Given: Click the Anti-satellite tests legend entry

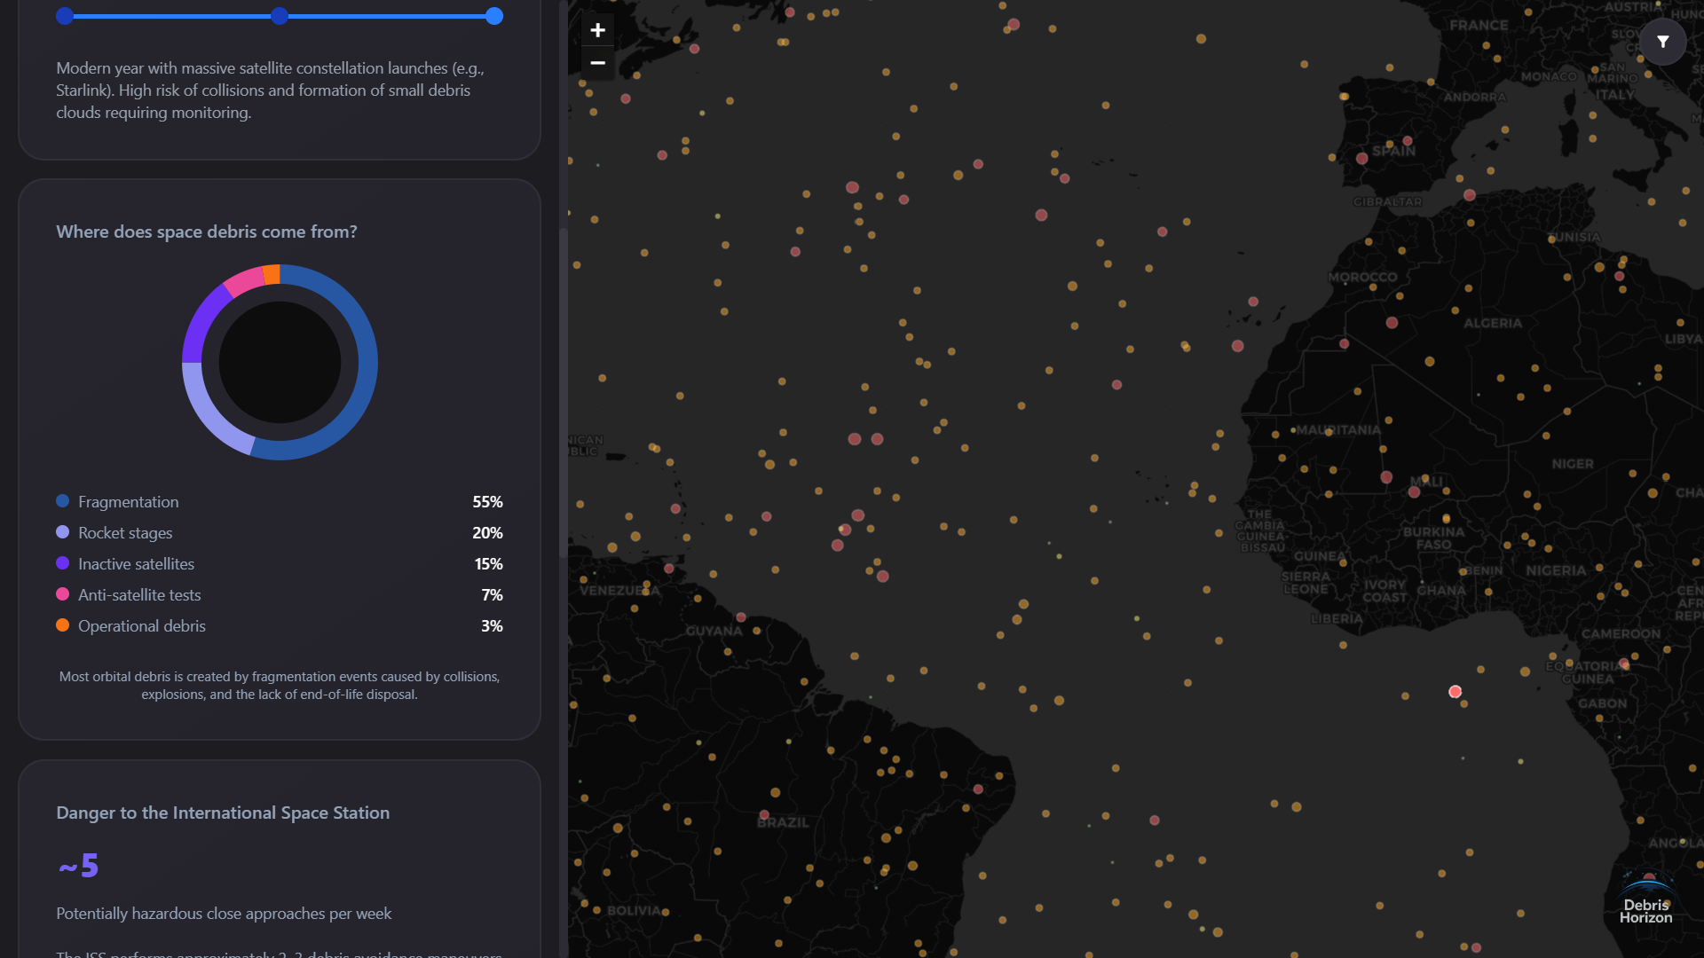Looking at the screenshot, I should pos(139,595).
